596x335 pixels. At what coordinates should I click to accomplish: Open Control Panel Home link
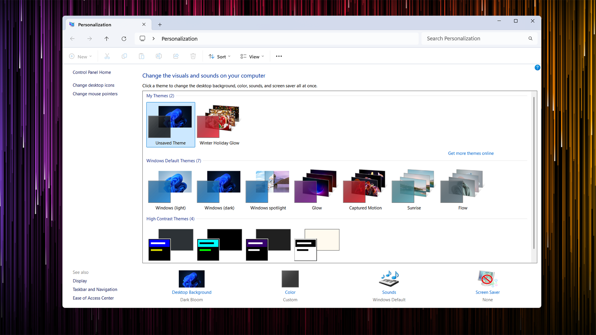pos(92,72)
